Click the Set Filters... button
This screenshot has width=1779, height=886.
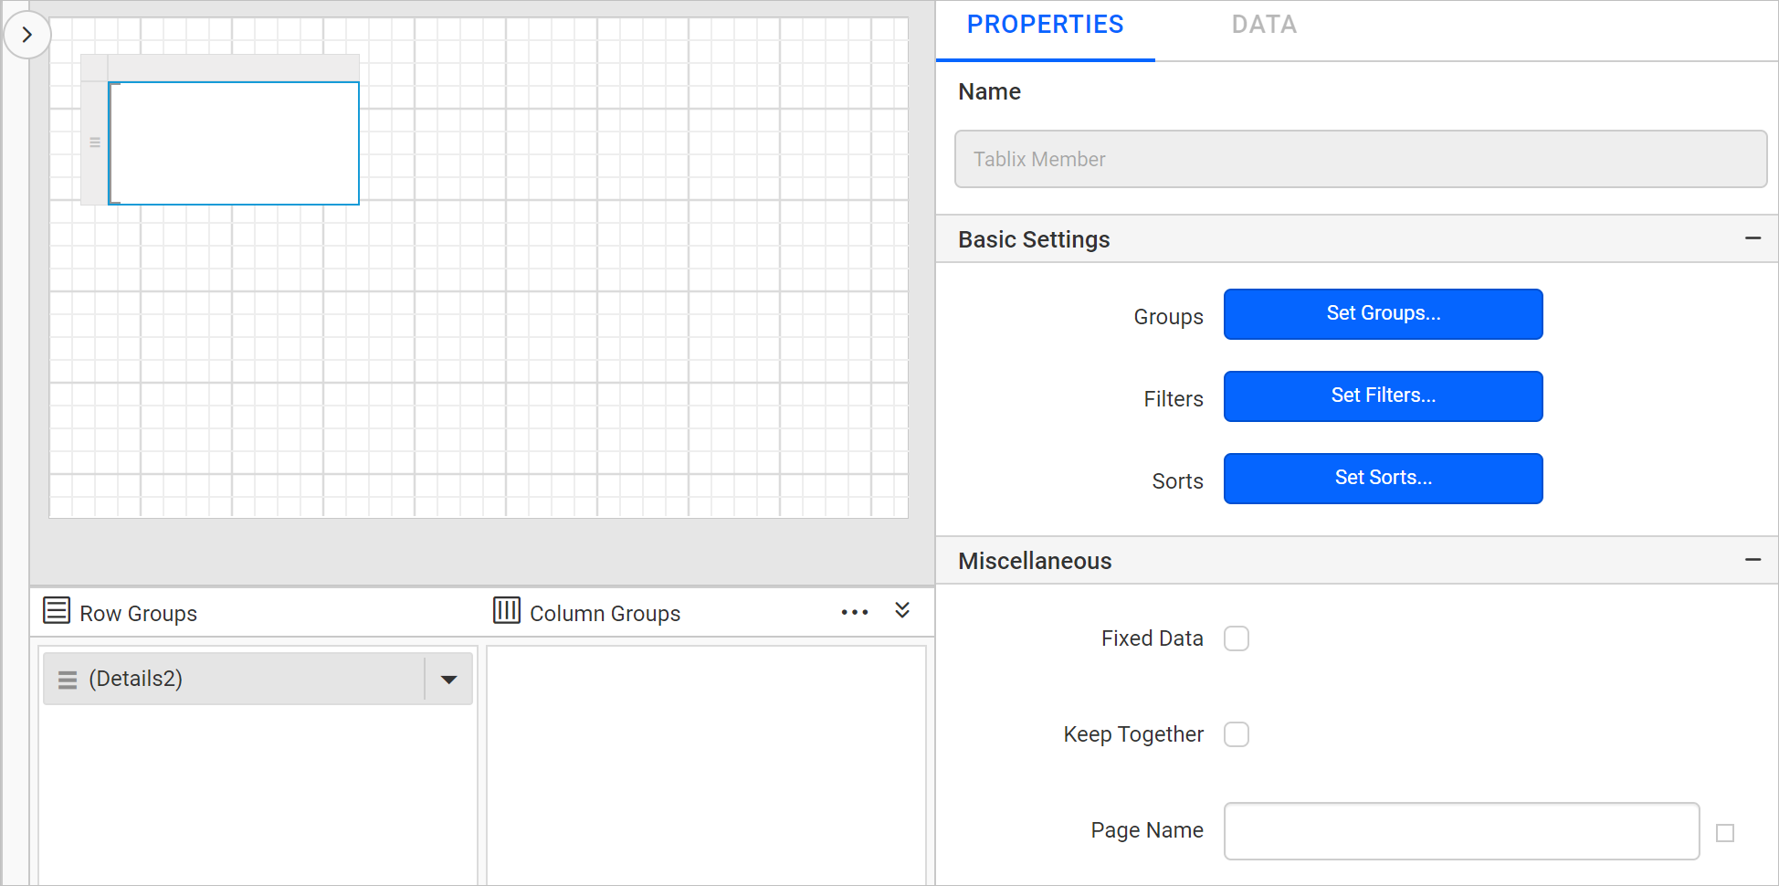point(1384,396)
